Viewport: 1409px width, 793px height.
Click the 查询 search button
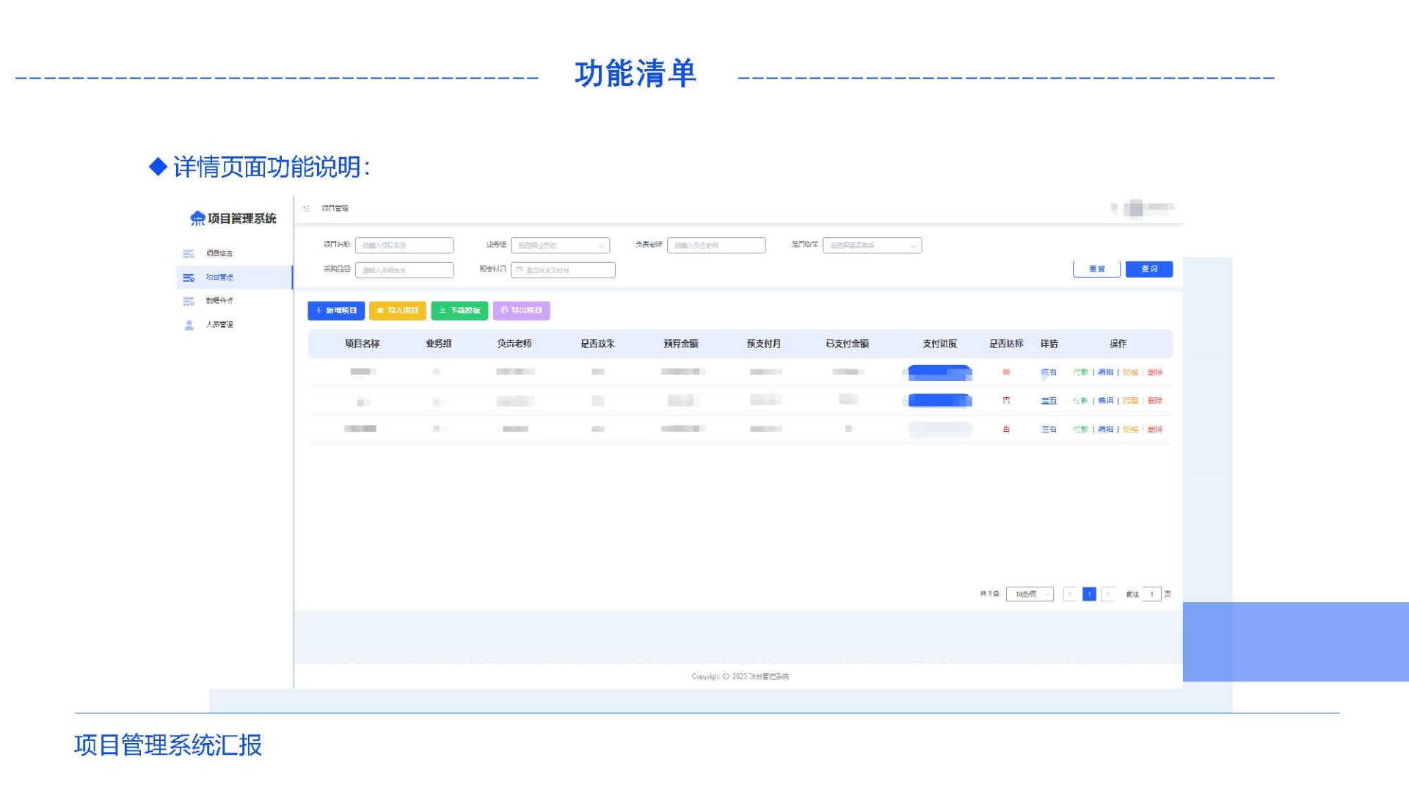coord(1148,269)
